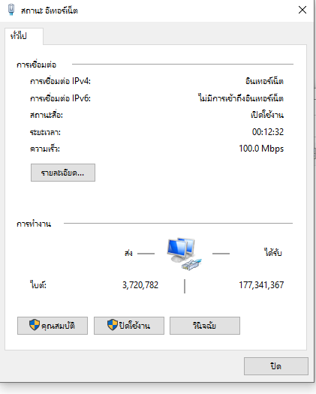Click the สถานะ อีเทอร์เน็ต window title text
316x394 pixels.
point(50,11)
